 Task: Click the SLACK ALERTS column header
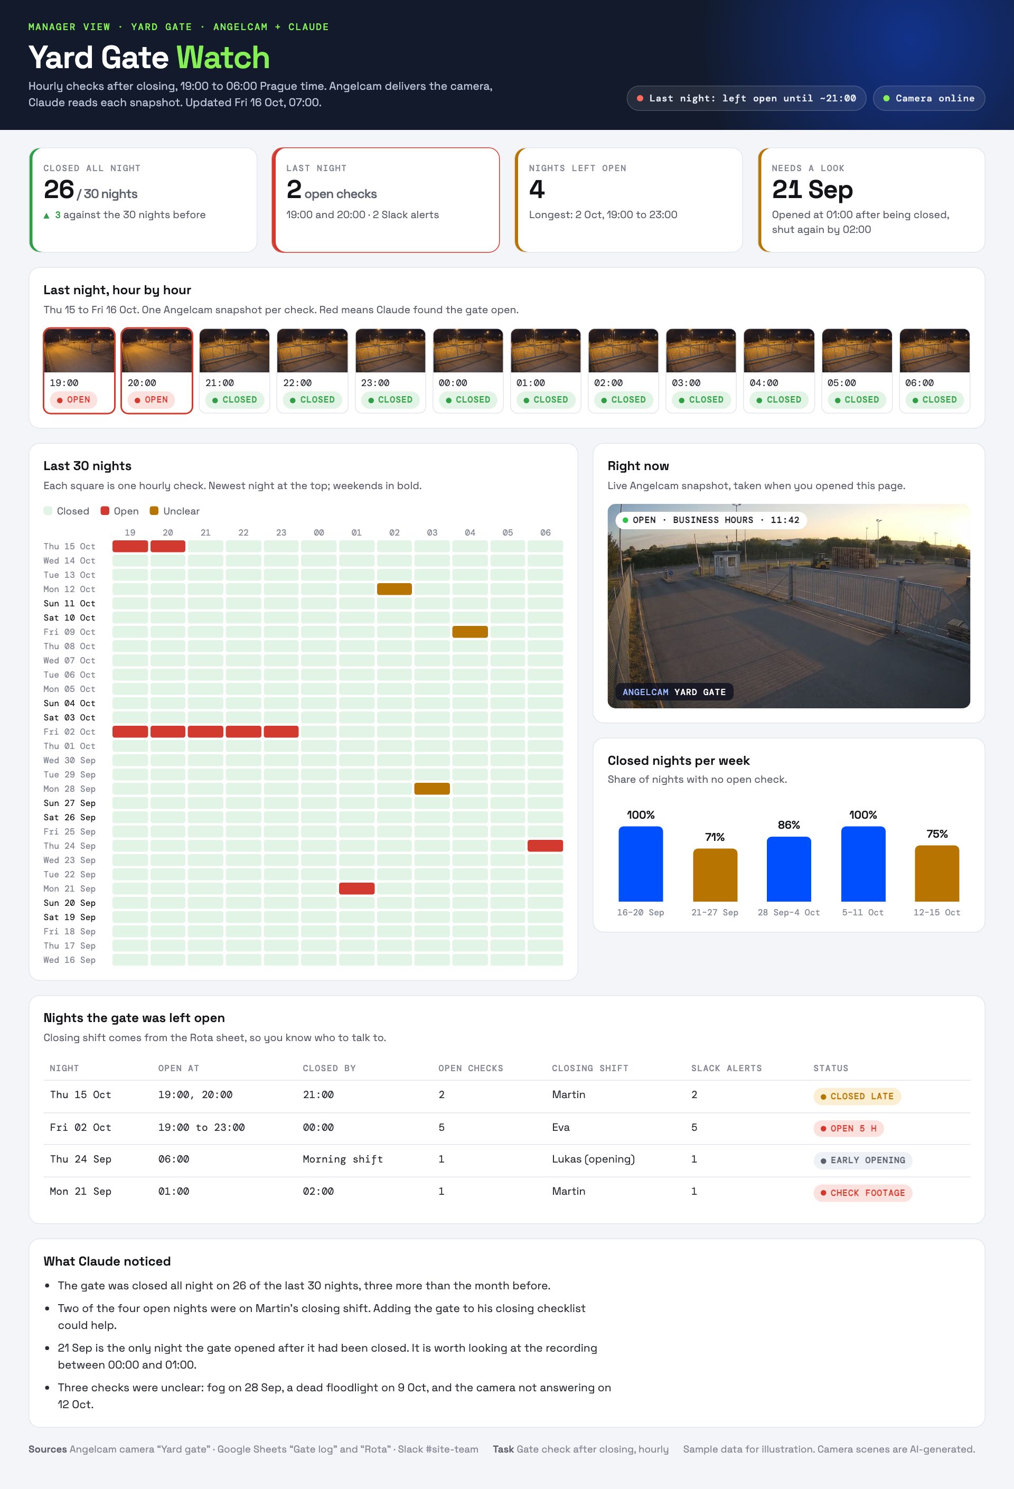pyautogui.click(x=726, y=1068)
